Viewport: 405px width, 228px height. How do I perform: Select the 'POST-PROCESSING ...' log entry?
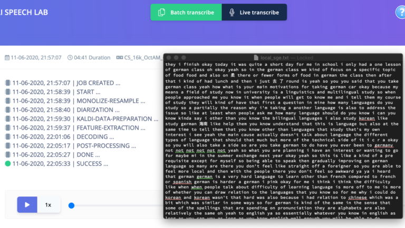(74, 146)
